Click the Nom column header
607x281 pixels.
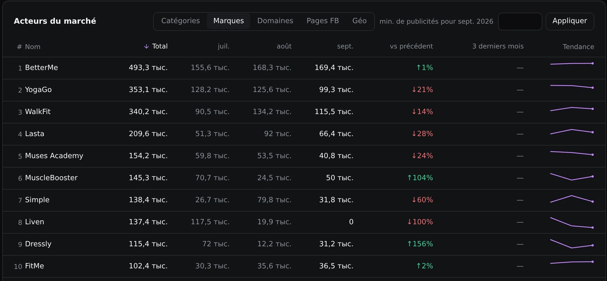pyautogui.click(x=33, y=47)
